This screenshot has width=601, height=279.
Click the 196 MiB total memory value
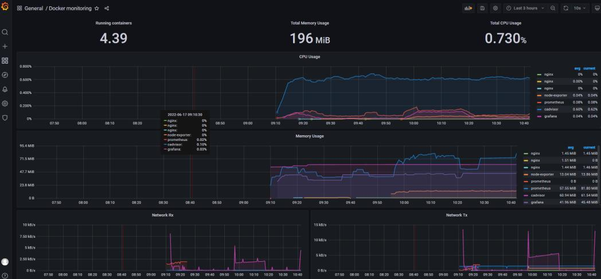310,38
